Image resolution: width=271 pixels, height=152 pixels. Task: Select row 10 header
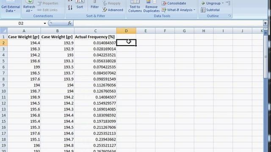(x=4, y=91)
